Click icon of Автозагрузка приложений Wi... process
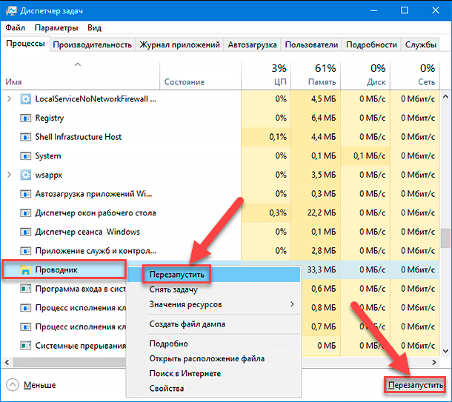Viewport: 452px width, 402px height. [25, 194]
